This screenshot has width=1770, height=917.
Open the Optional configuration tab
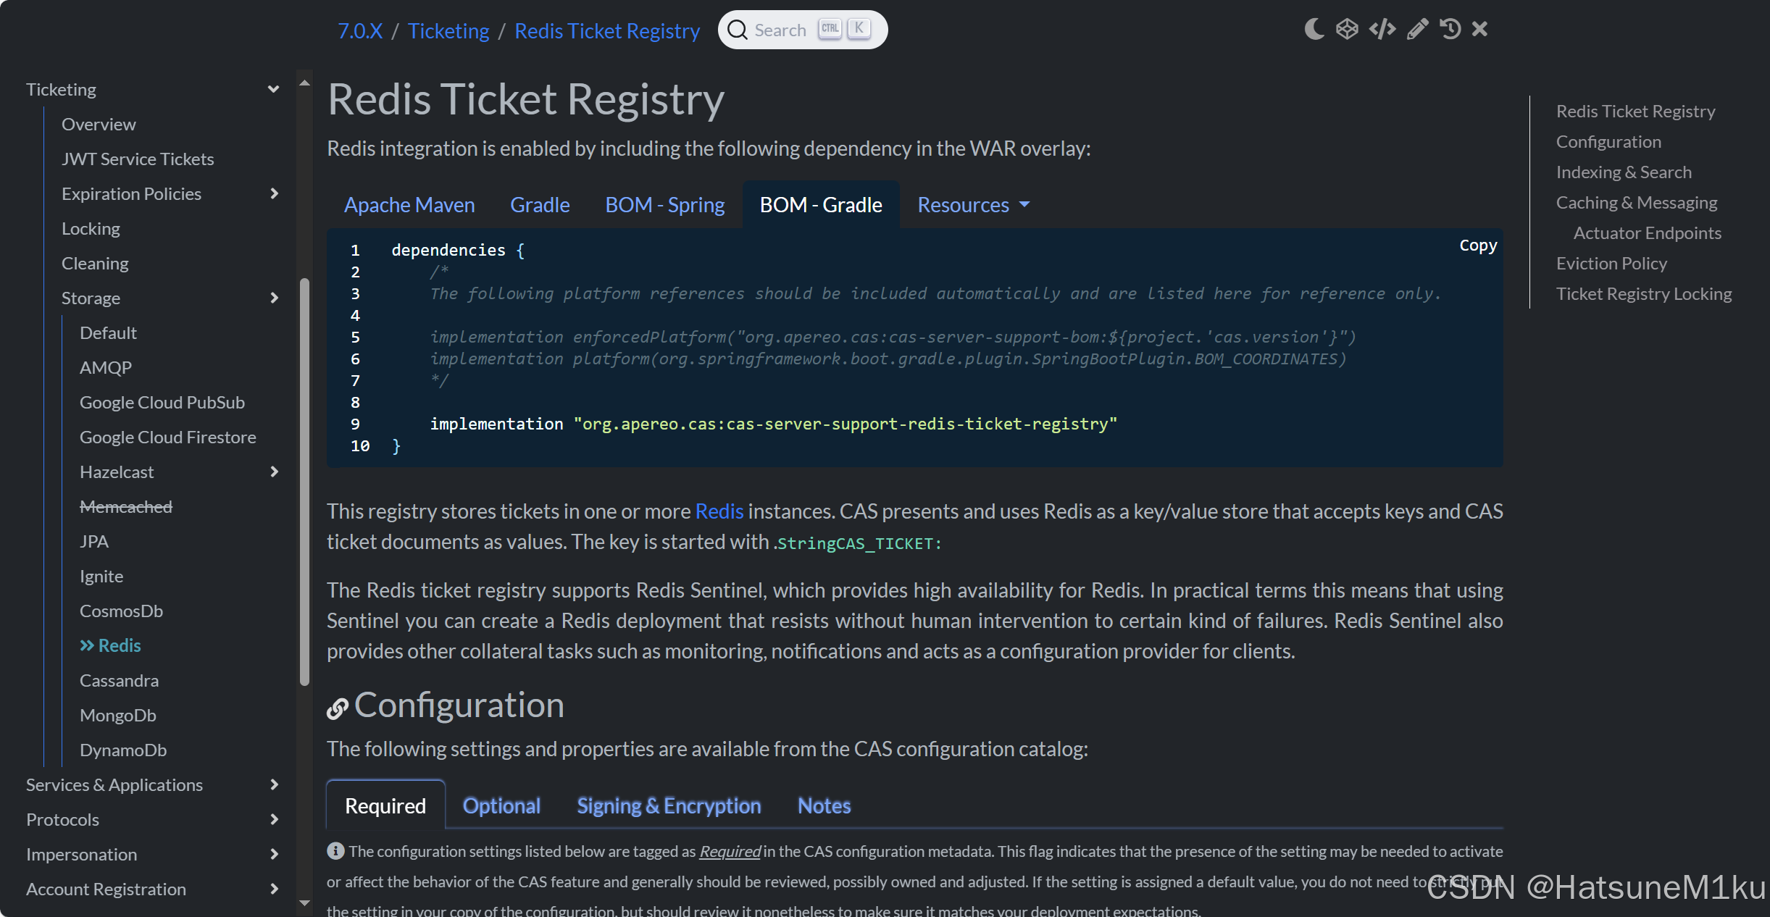(x=501, y=805)
